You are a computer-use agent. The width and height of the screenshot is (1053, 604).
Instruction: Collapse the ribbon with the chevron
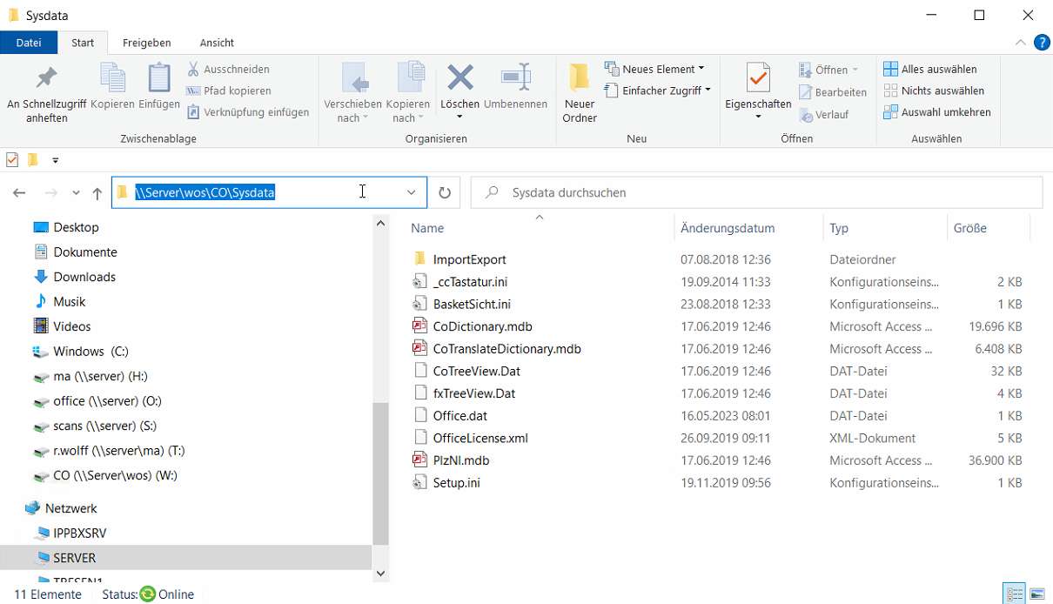click(x=1021, y=43)
